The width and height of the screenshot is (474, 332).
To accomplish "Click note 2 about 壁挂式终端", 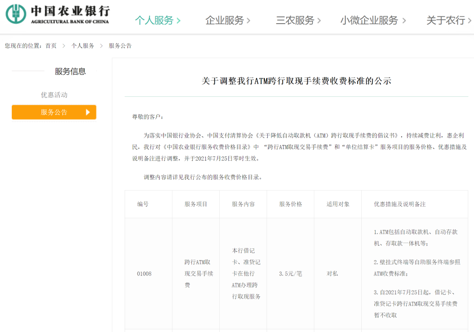I will (417, 268).
